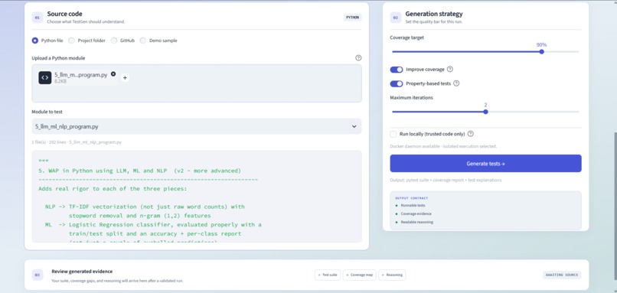Open the Module to test dropdown
The width and height of the screenshot is (617, 293).
(x=197, y=127)
